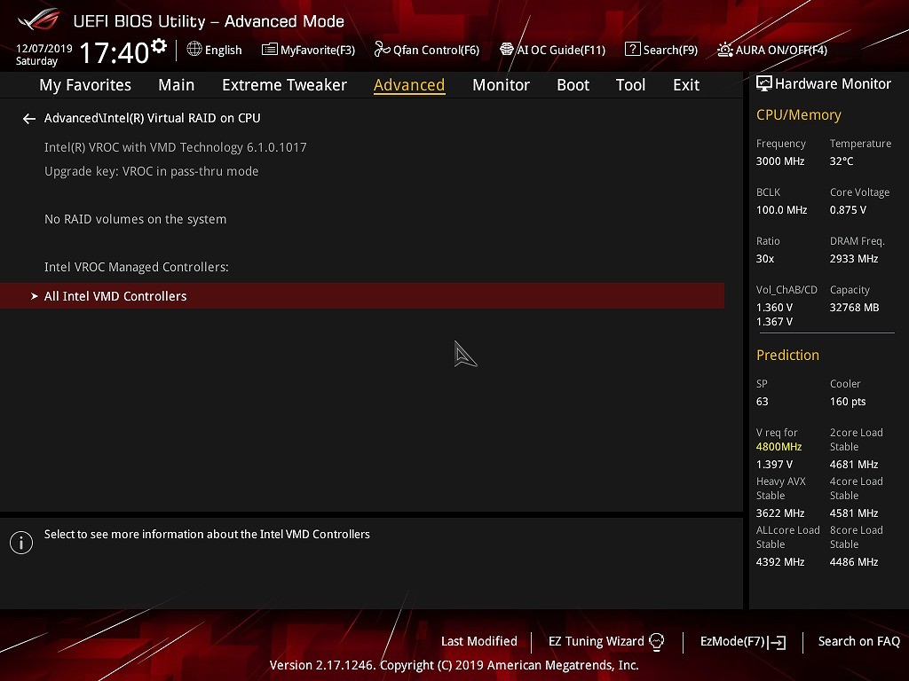This screenshot has height=681, width=909.
Task: Click the 4486 MHz 8core value
Action: (854, 561)
